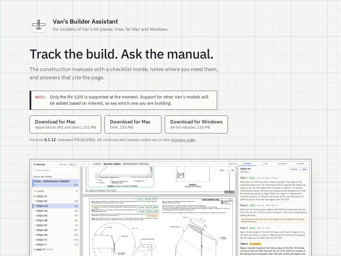Click the 12iS/U-02 page label badge
Image resolution: width=341 pixels, height=256 pixels.
pos(229,192)
